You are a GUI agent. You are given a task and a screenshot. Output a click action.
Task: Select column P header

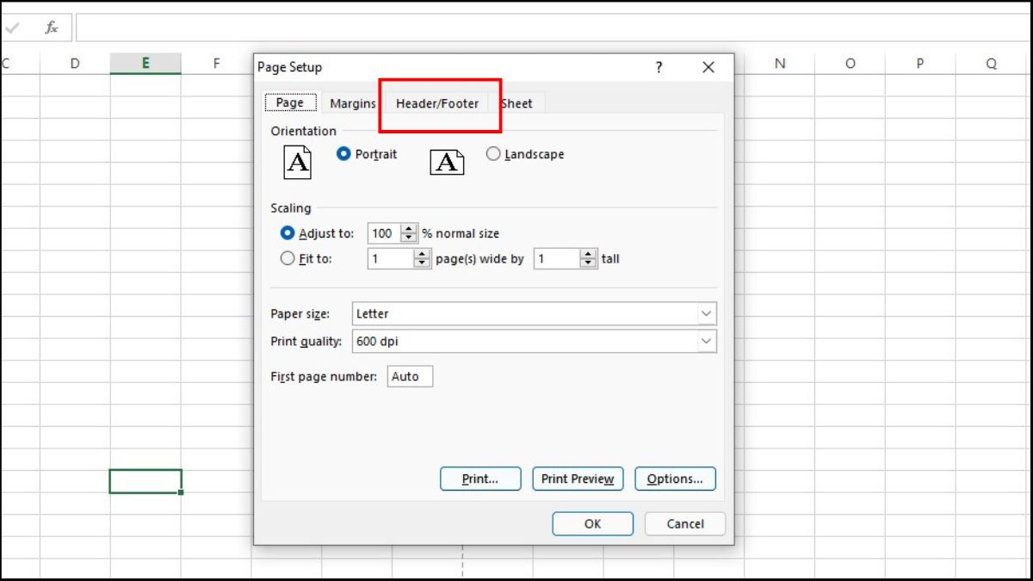click(x=920, y=63)
